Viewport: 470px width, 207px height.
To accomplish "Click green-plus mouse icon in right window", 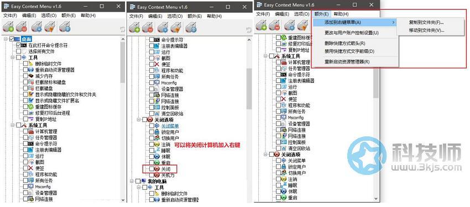I will pyautogui.click(x=262, y=26).
